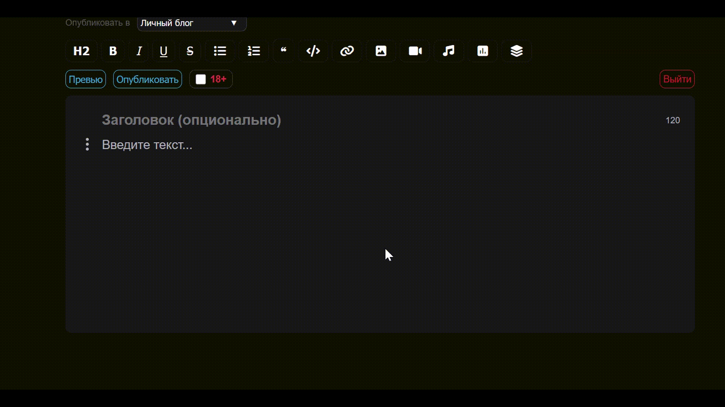Open the 'Личный блог' publish destination dropdown

(192, 23)
